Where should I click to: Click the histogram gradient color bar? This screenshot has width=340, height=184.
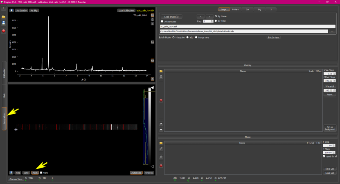point(149,127)
